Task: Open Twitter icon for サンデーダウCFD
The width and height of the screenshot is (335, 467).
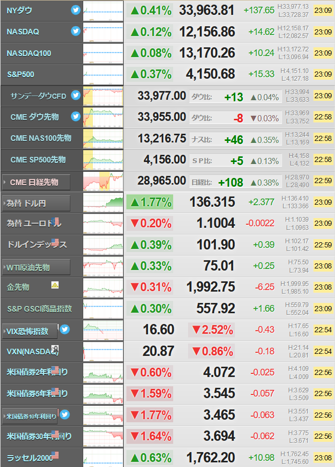Action: [76, 95]
